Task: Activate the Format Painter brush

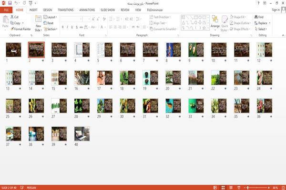Action: pos(20,29)
